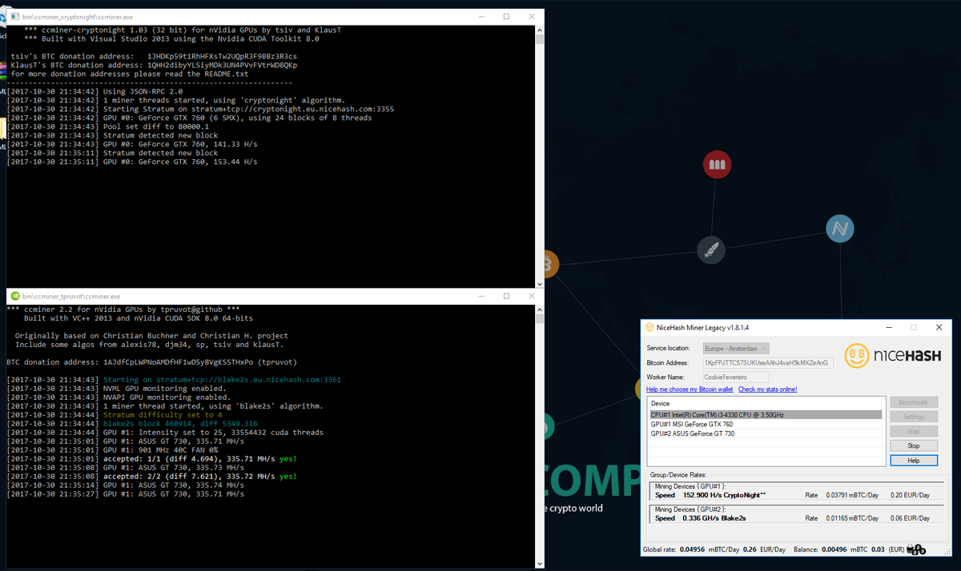Stop mining with the Stop button
The image size is (961, 571).
(914, 445)
